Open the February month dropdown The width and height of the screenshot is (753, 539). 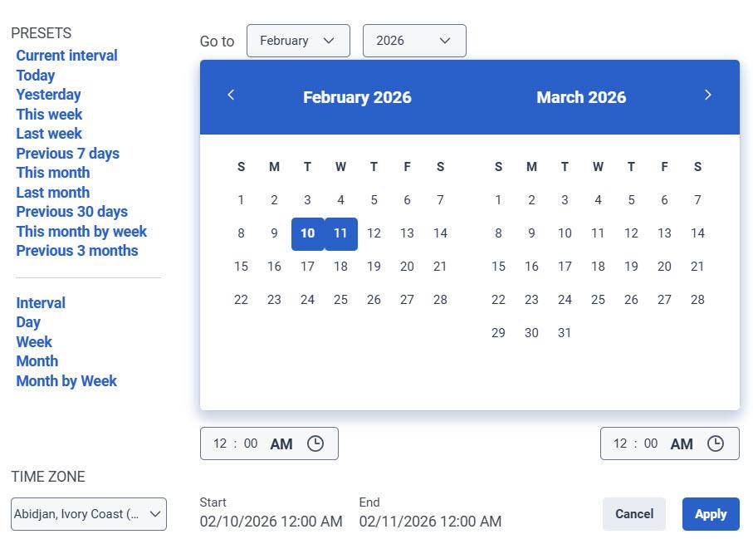298,40
